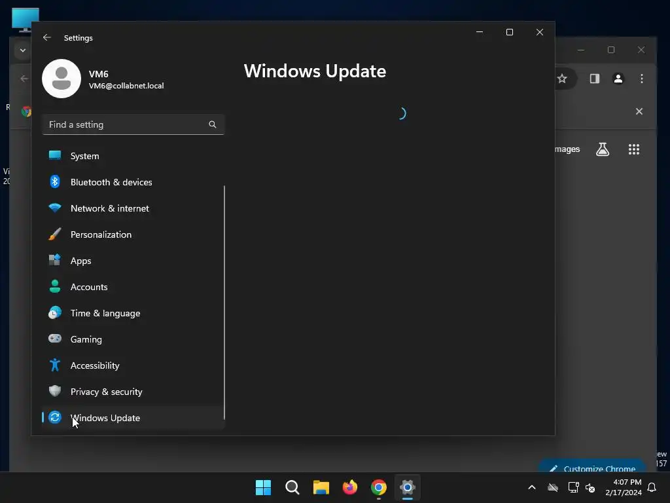Click Images link in Chrome
Image resolution: width=670 pixels, height=503 pixels.
click(567, 149)
